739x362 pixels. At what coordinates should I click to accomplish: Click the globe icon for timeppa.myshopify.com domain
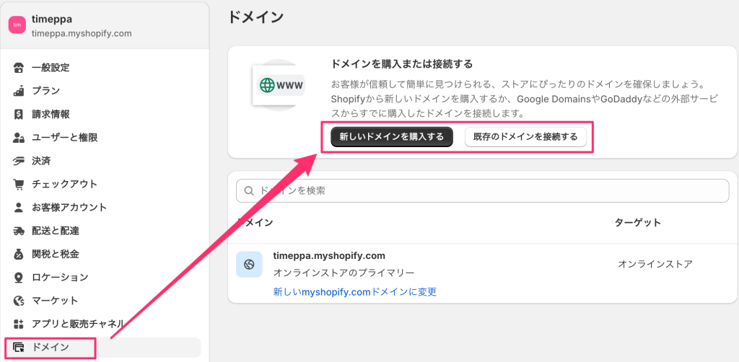click(x=249, y=264)
